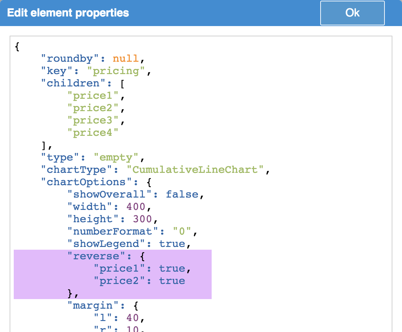
Task: Click "price2" in the children array
Action: point(93,108)
